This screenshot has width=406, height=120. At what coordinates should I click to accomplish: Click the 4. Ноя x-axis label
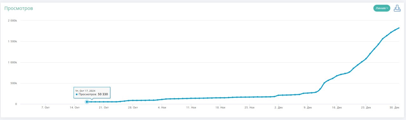[162, 108]
